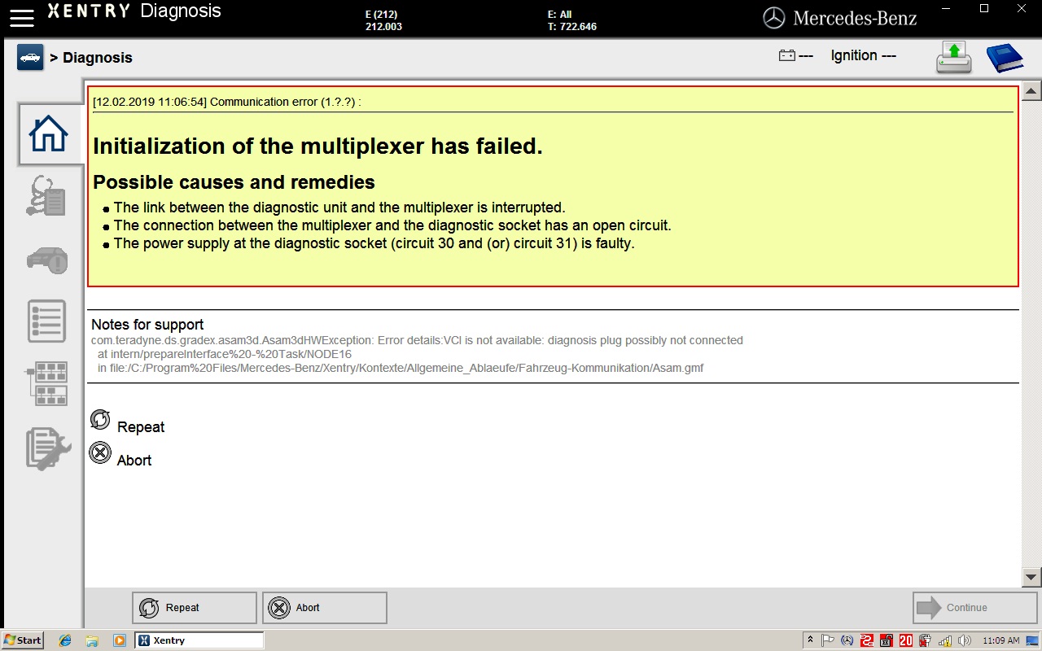The width and height of the screenshot is (1042, 651).
Task: Launch Internet Explorer from quick launch
Action: point(65,640)
